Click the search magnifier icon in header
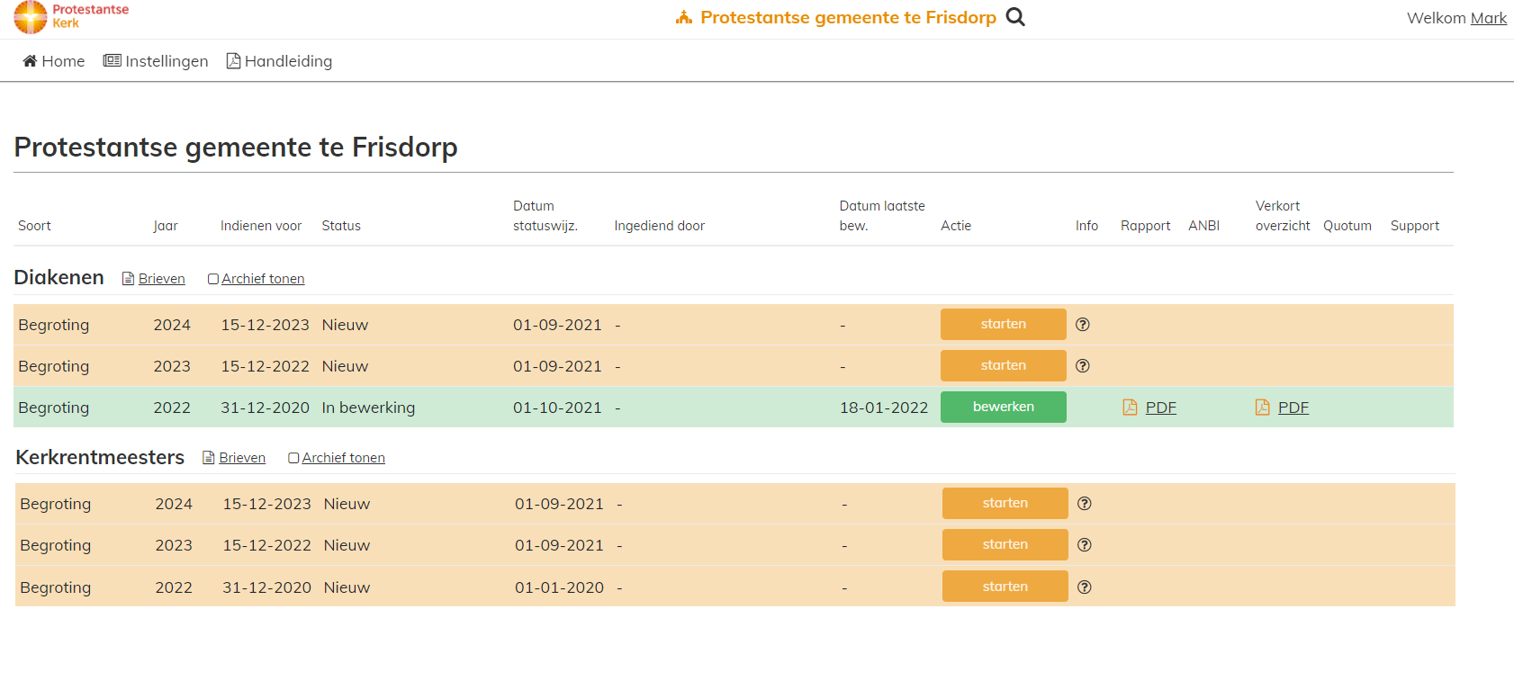This screenshot has width=1514, height=690. click(x=1015, y=17)
